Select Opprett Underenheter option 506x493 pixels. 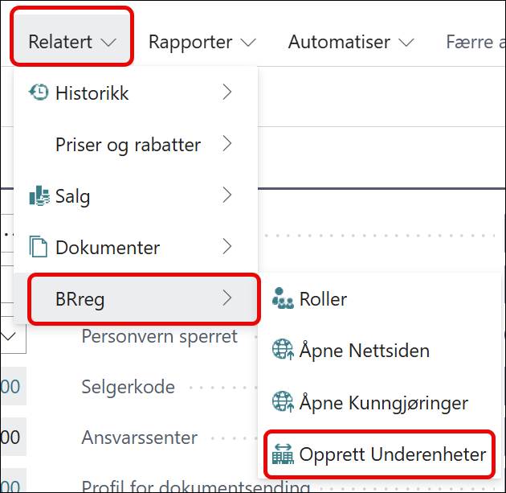coord(392,454)
